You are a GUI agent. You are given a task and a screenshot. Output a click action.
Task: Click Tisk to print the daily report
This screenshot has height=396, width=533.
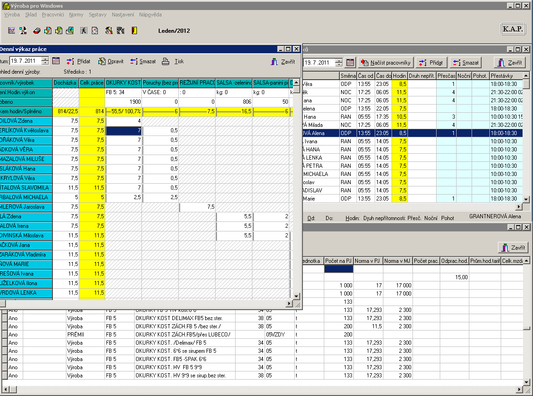173,61
